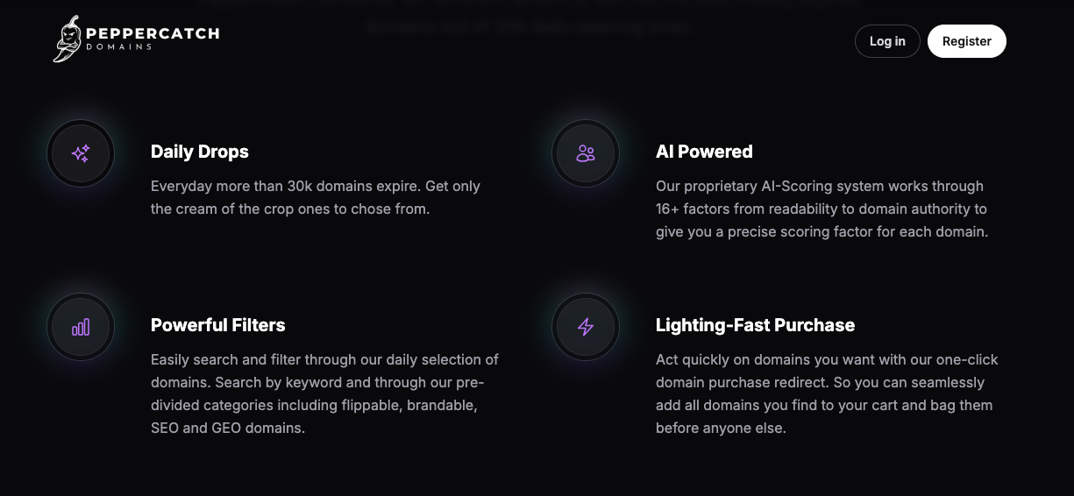Click the line starting 'the cream of the crop'
The height and width of the screenshot is (496, 1074).
[x=290, y=209]
